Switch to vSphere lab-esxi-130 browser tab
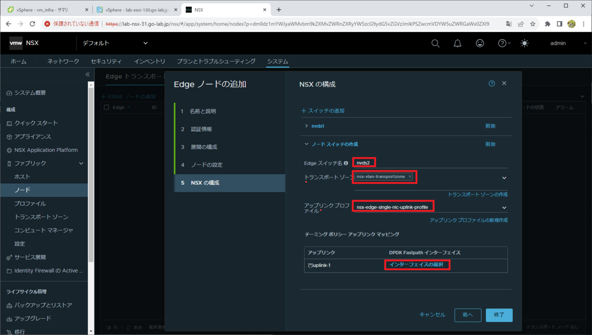 coord(137,9)
